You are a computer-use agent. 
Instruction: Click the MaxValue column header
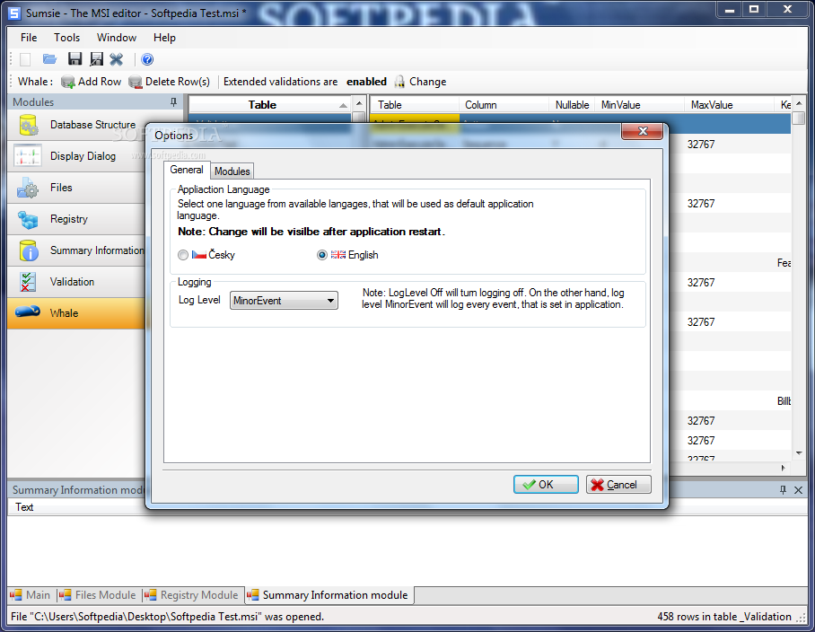pyautogui.click(x=729, y=105)
